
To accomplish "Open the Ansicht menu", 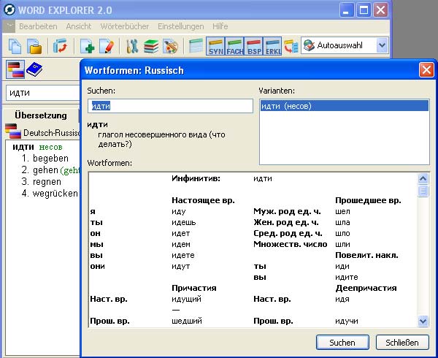I will [x=79, y=26].
